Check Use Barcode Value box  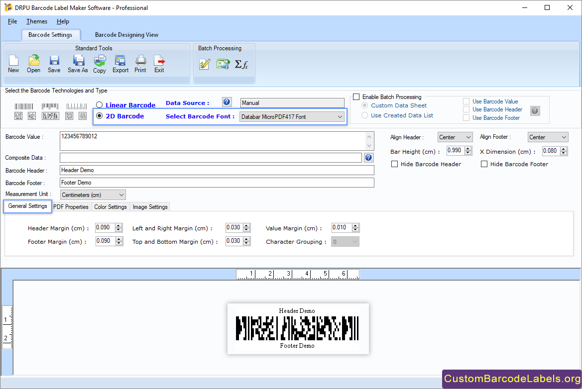[466, 101]
